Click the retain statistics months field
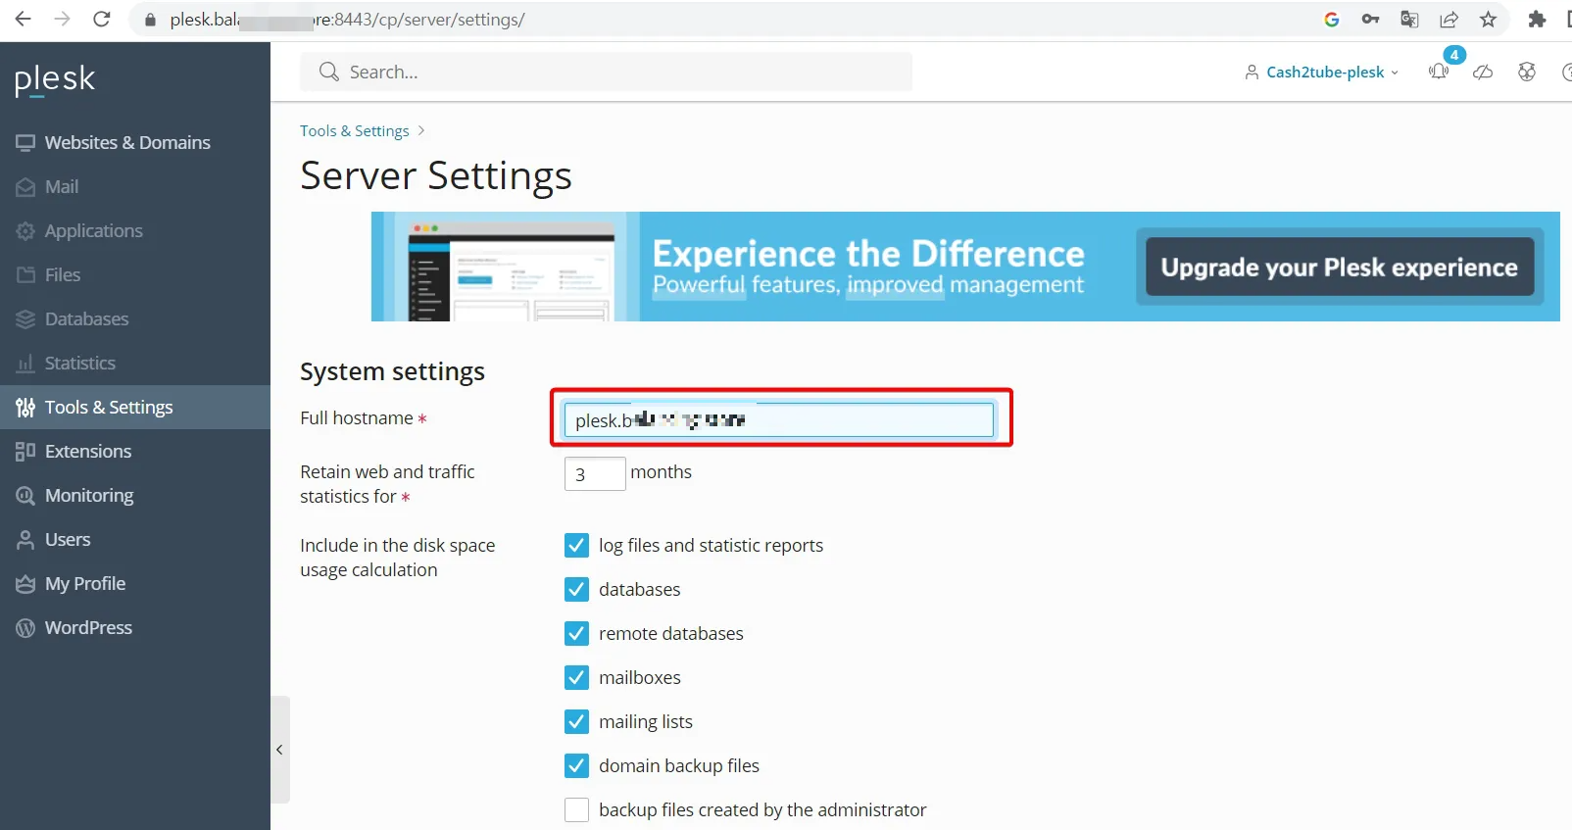The image size is (1572, 830). [x=595, y=474]
